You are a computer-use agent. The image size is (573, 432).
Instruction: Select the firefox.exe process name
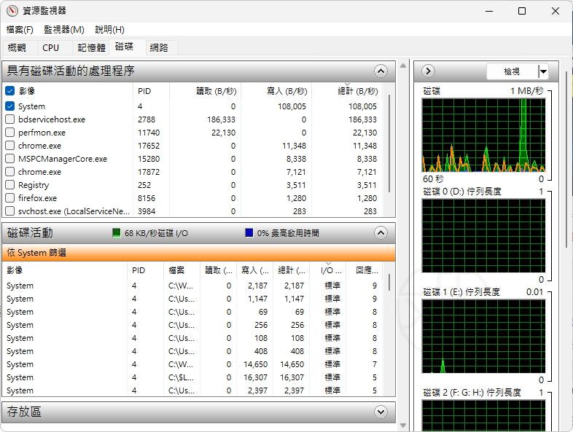[x=37, y=198]
